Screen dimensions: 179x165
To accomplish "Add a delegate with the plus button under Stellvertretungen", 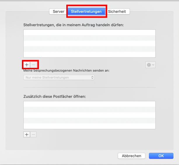I will [x=27, y=65].
